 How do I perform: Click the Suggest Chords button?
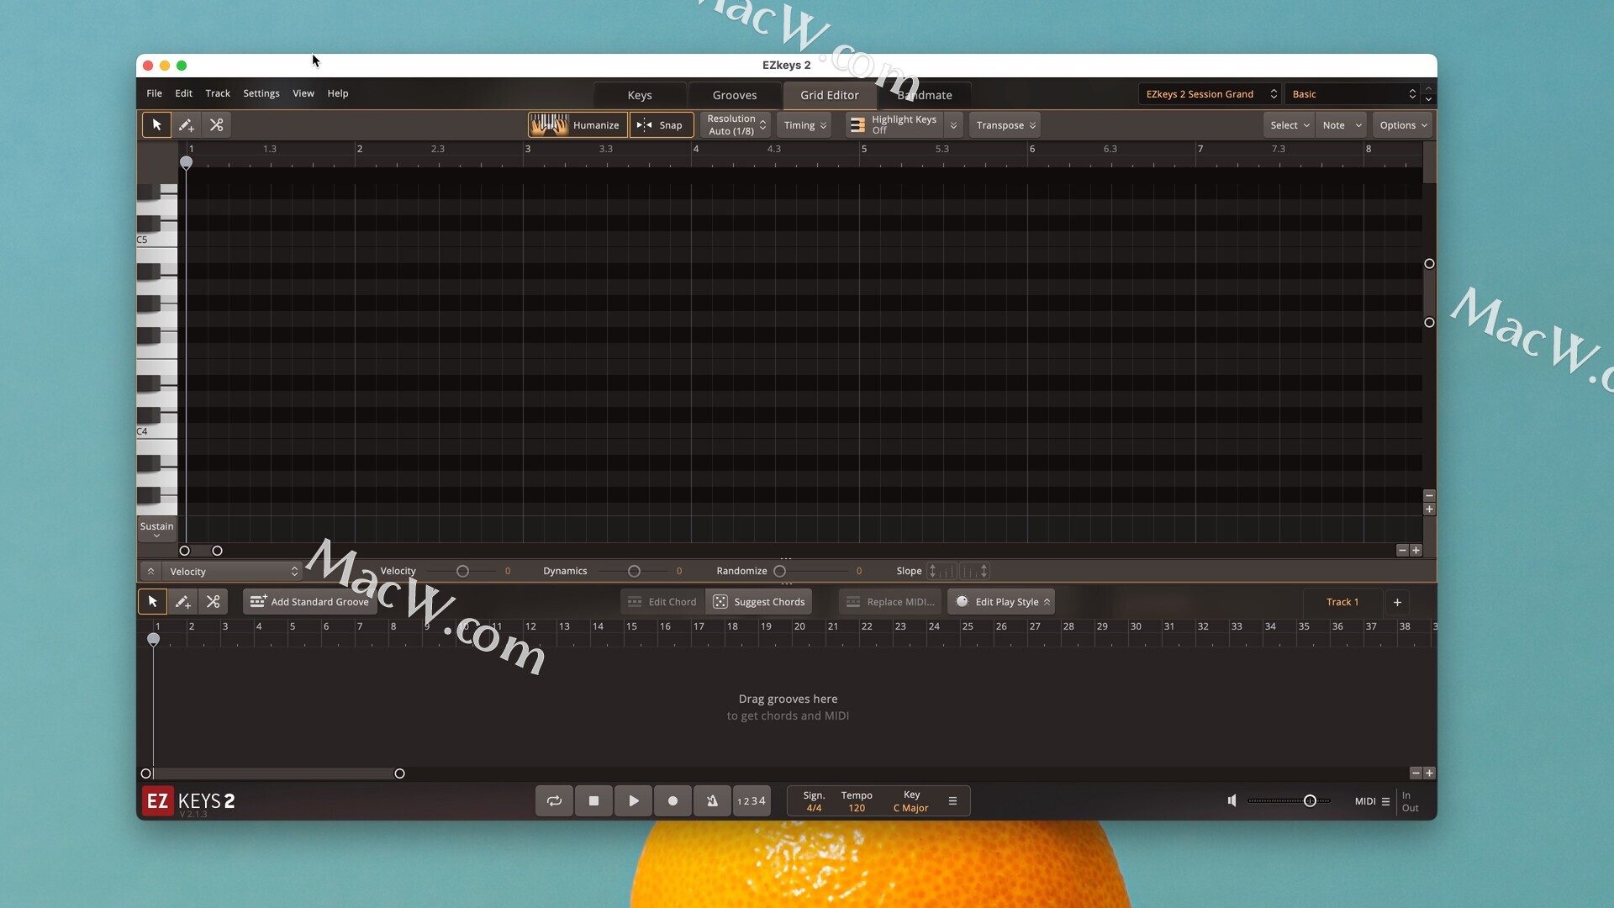(759, 602)
